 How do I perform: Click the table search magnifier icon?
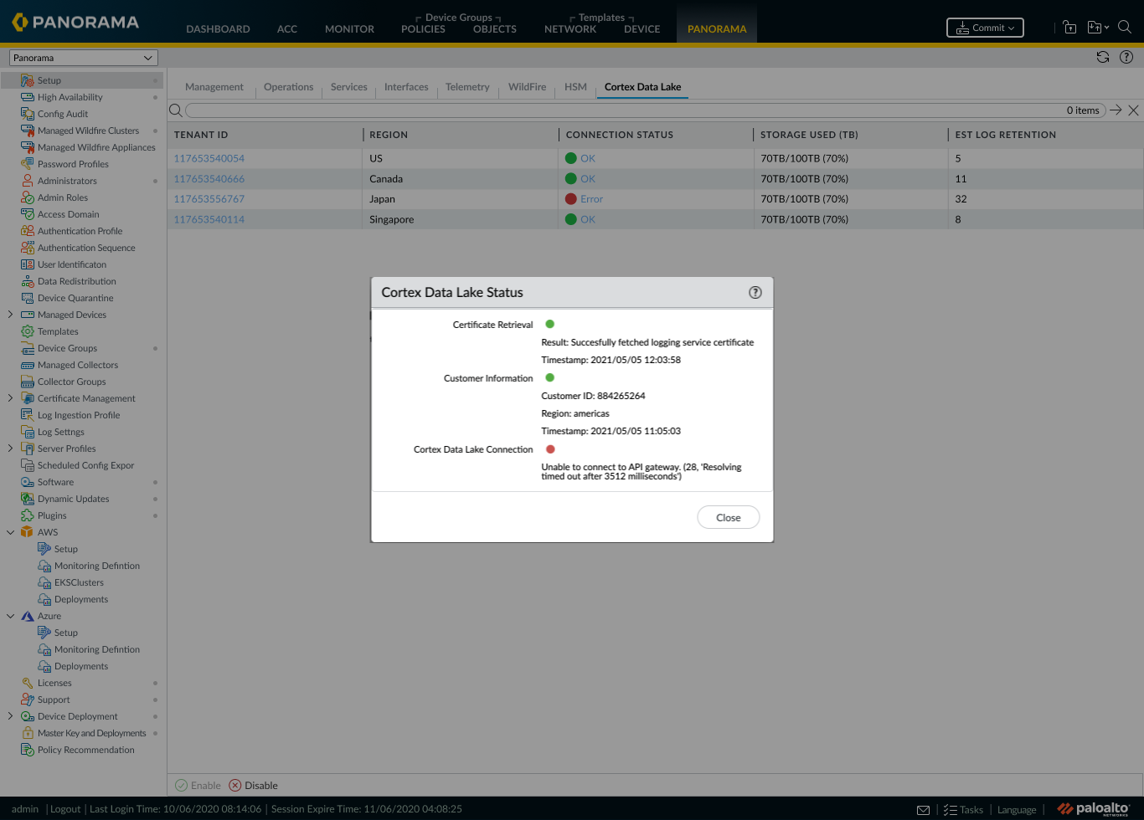coord(175,110)
